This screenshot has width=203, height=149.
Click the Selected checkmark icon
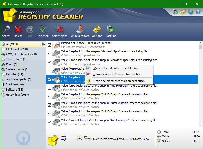pyautogui.click(x=159, y=141)
